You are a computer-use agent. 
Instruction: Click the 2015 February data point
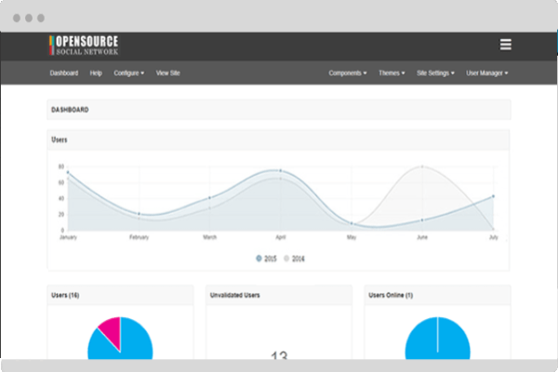click(139, 214)
